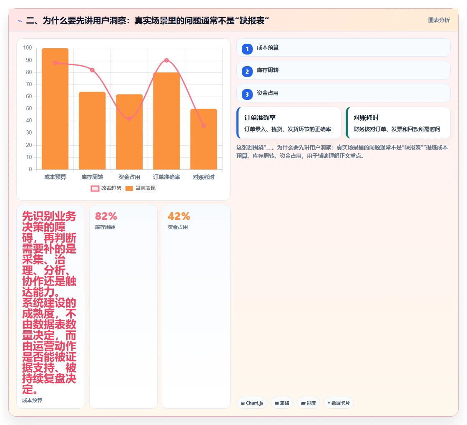This screenshot has width=467, height=425.
Task: Click the 成本预算 bar in chart
Action: pos(55,109)
